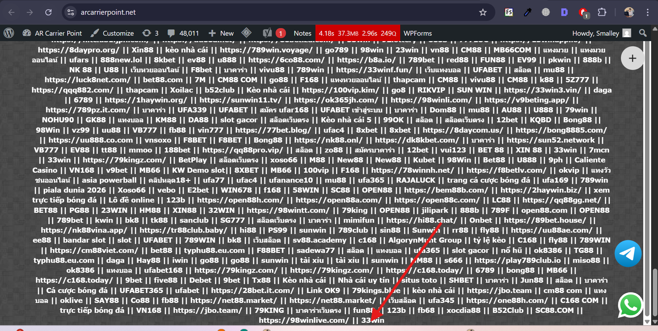The image size is (658, 331).
Task: Open Notes in the admin bar
Action: (x=302, y=33)
